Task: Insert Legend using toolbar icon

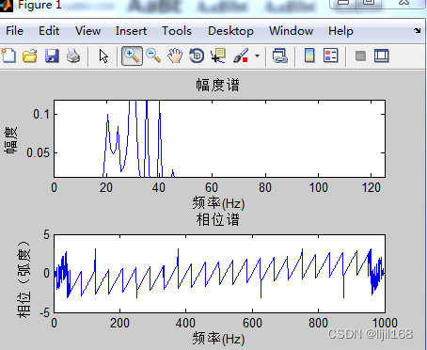Action: (331, 56)
